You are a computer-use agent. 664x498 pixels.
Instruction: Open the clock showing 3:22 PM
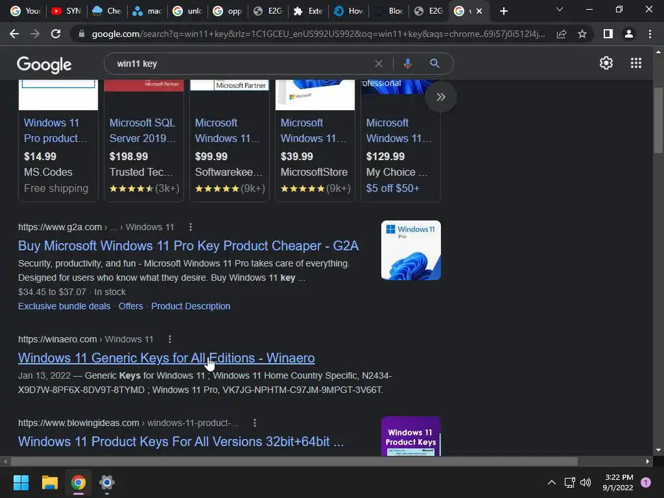(618, 482)
